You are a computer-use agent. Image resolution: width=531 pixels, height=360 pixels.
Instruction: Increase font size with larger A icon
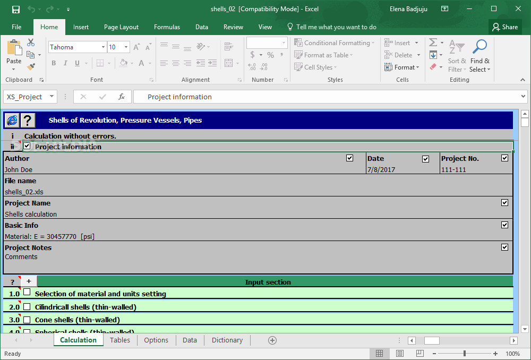136,47
